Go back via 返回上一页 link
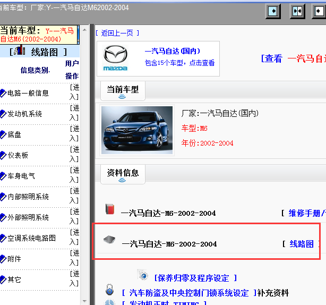Viewport: 326px width, 305px height. (x=117, y=33)
